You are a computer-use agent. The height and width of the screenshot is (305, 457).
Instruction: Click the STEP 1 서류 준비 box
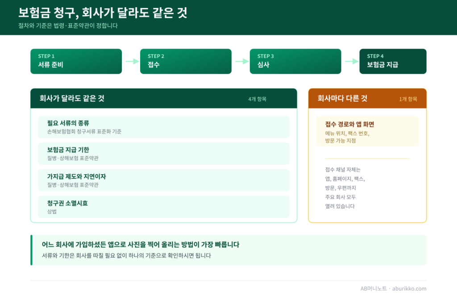point(76,61)
